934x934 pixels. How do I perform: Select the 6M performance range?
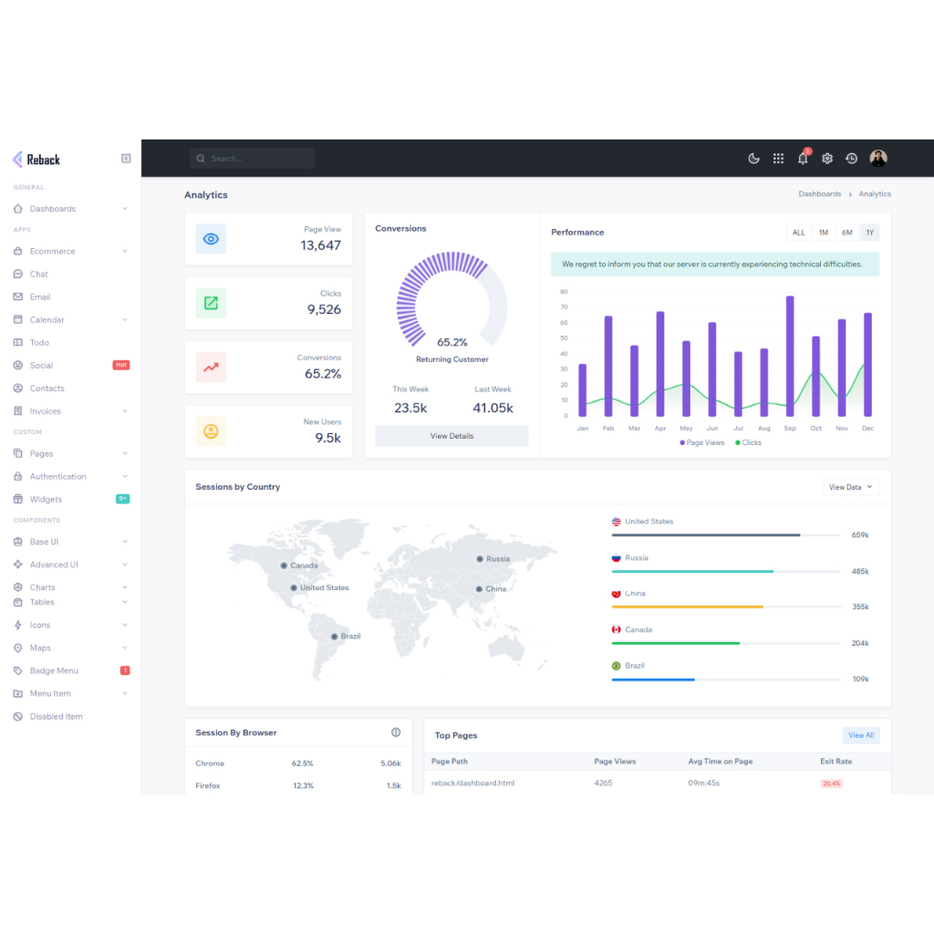tap(847, 233)
